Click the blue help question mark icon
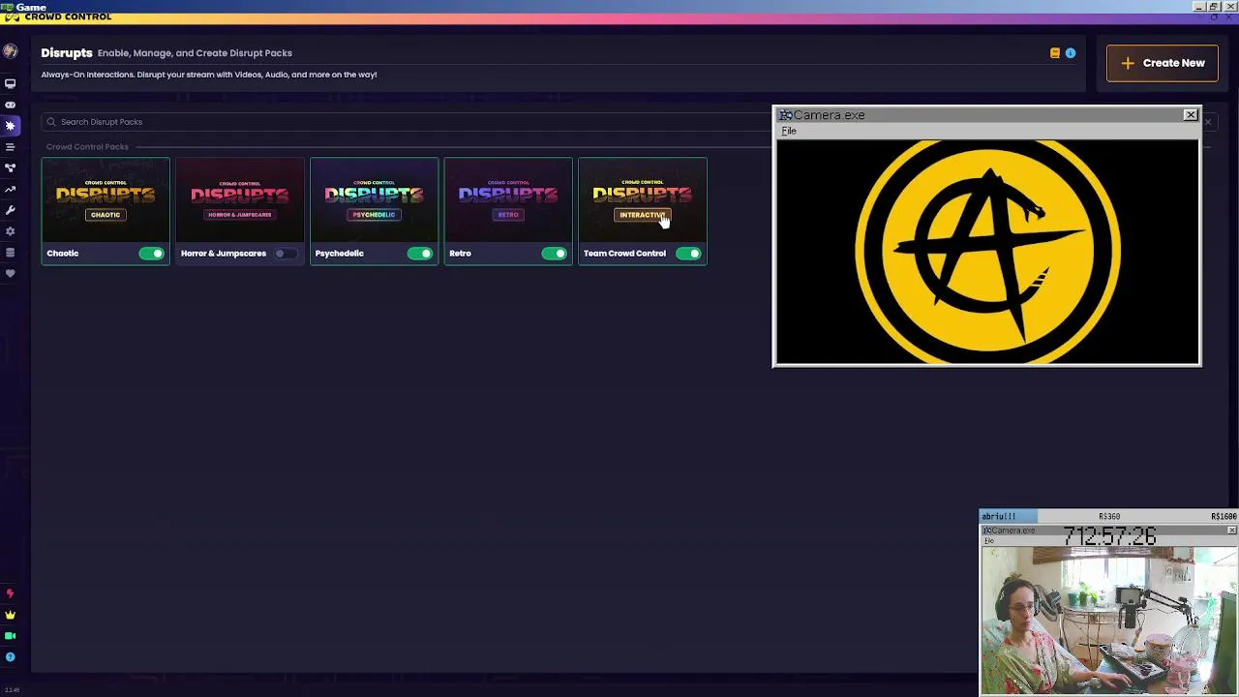 [x=10, y=657]
